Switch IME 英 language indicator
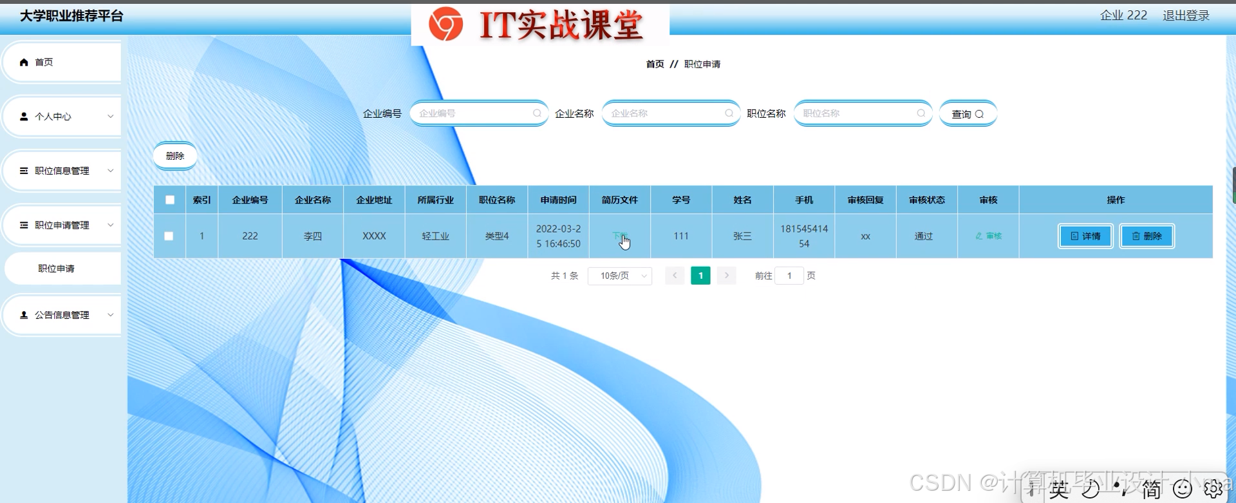The width and height of the screenshot is (1236, 503). click(x=1059, y=489)
